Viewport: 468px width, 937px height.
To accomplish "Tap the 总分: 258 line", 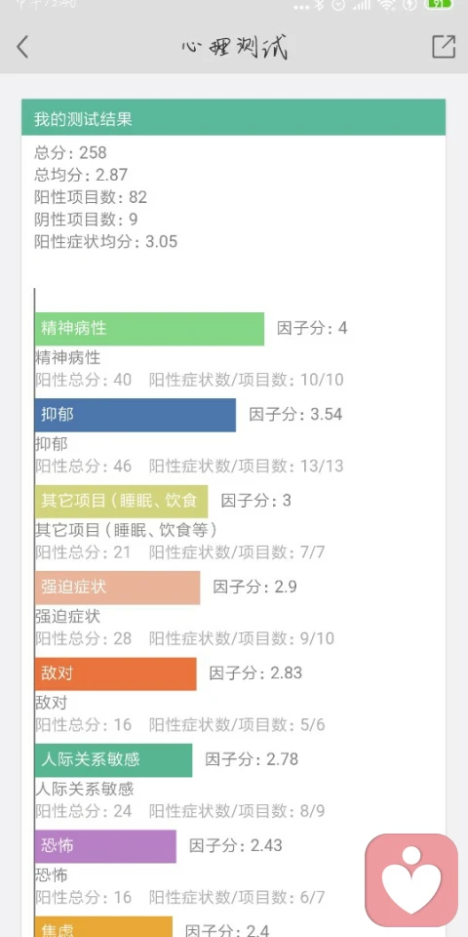I will pyautogui.click(x=70, y=152).
